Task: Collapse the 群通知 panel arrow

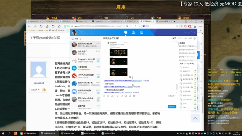Action: pyautogui.click(x=179, y=43)
